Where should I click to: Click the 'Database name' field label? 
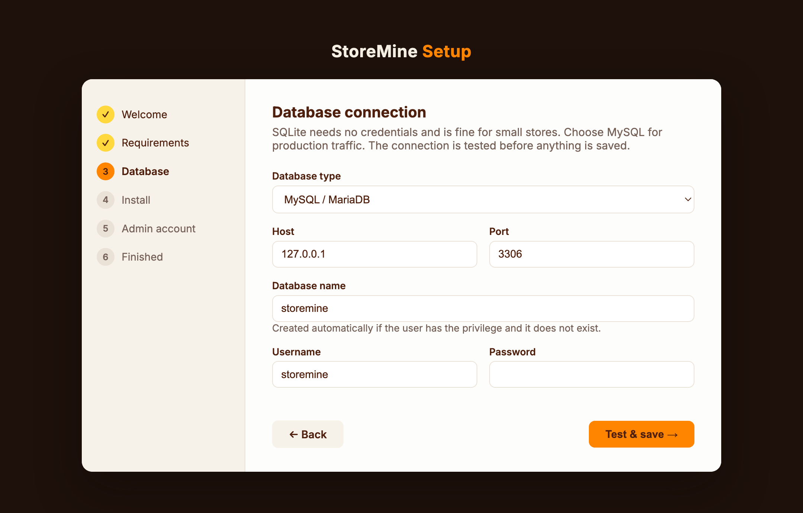[309, 285]
